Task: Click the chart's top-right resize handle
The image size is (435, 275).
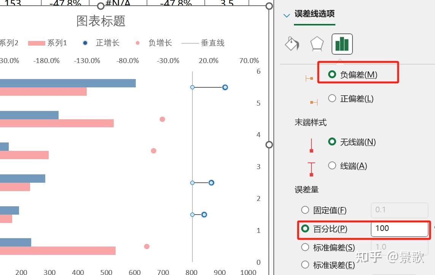Action: [269, 6]
